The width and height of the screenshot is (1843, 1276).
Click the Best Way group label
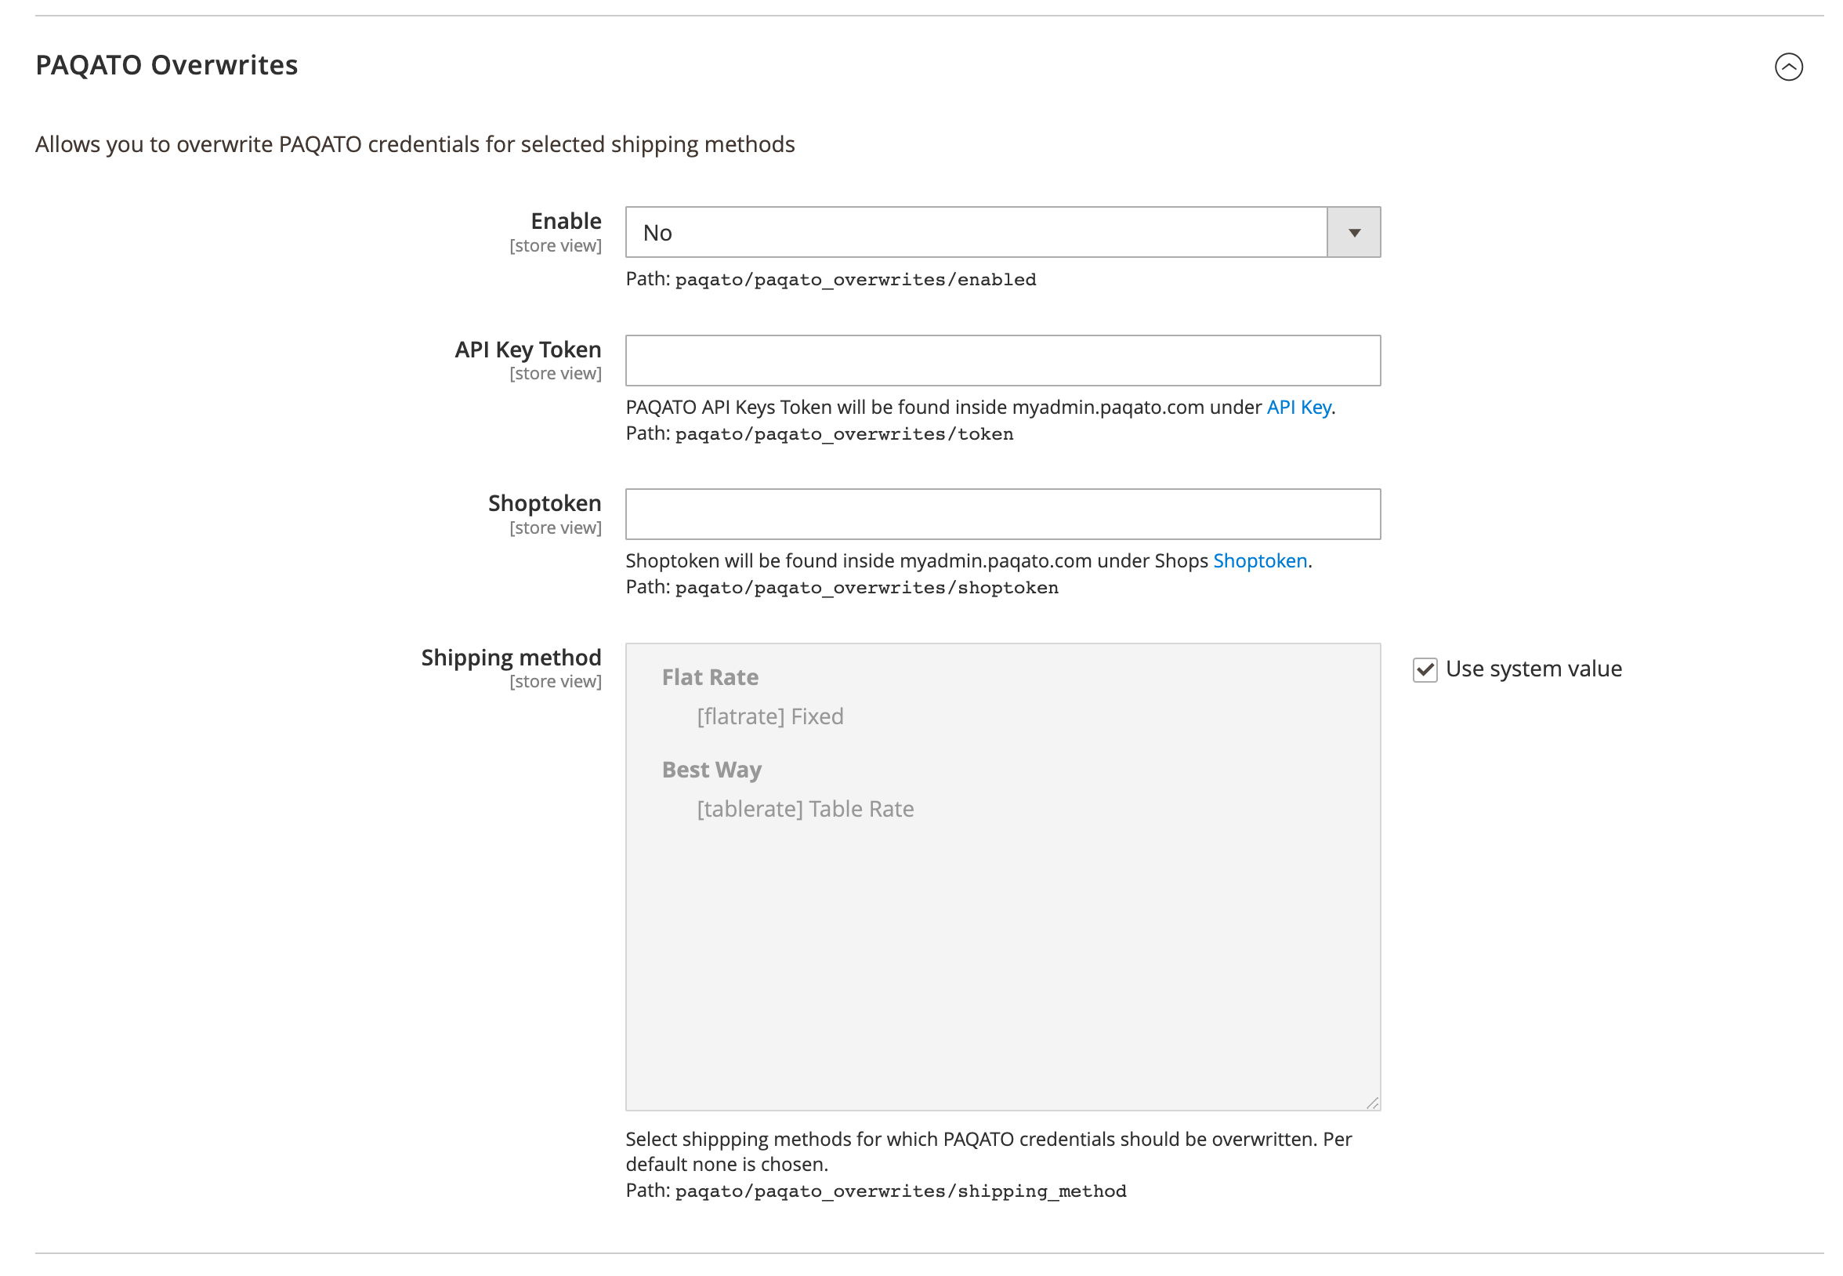tap(711, 769)
